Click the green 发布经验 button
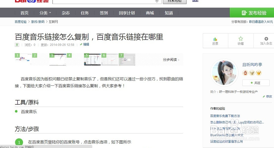274x148 pixels. [252, 13]
